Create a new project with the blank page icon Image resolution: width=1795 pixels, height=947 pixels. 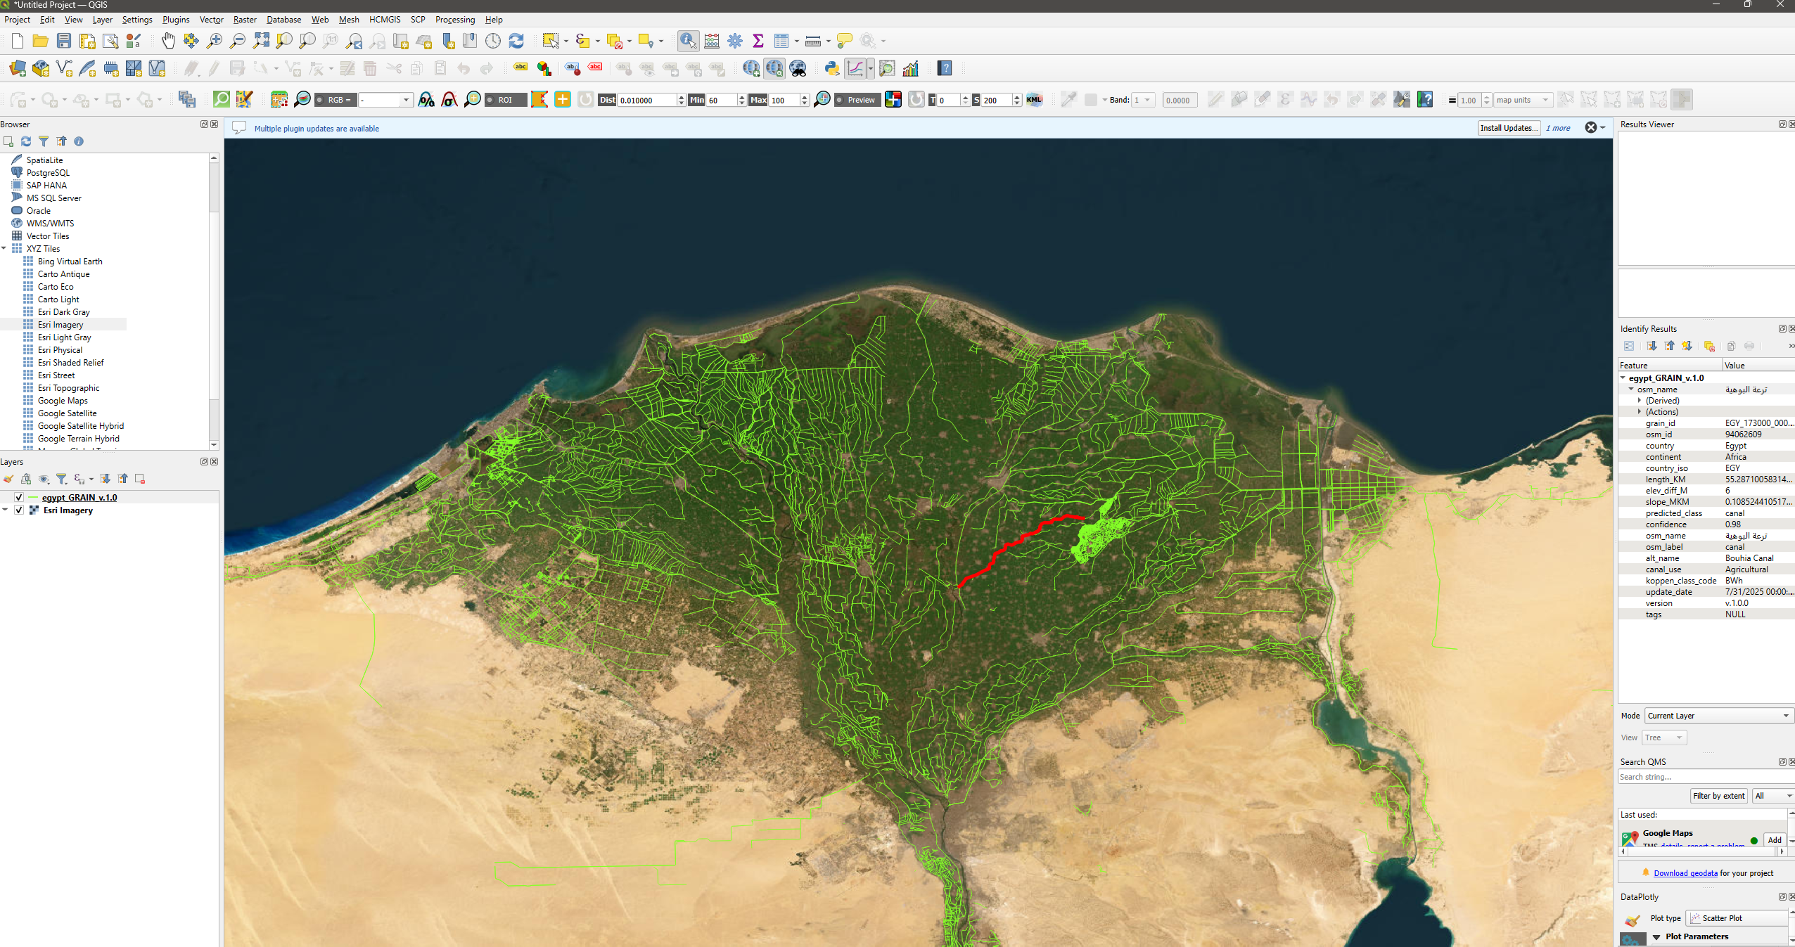tap(18, 41)
